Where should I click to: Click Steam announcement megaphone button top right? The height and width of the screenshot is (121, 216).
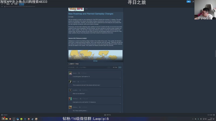[188, 2]
